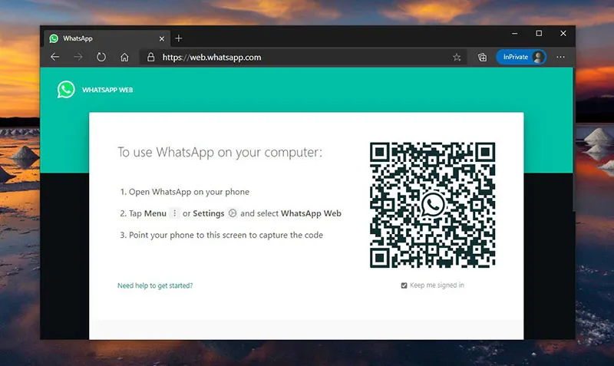614x366 pixels.
Task: Click the QR code image
Action: (x=433, y=205)
